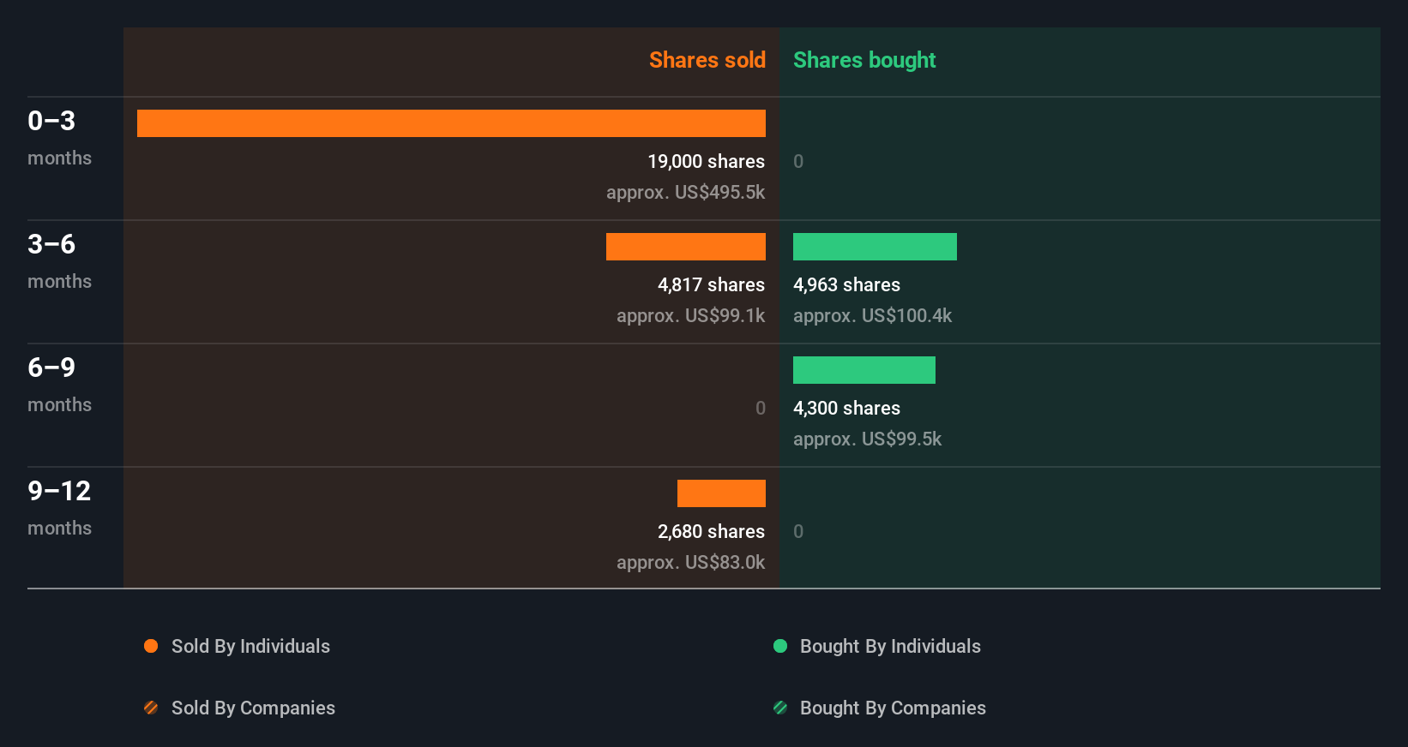Click the 4,817 shares value

pyautogui.click(x=711, y=284)
